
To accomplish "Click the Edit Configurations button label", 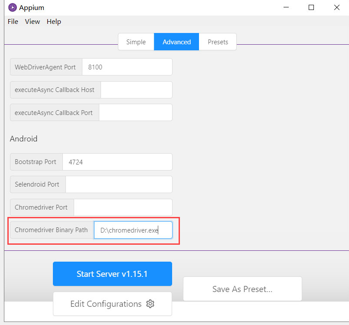I will (106, 304).
